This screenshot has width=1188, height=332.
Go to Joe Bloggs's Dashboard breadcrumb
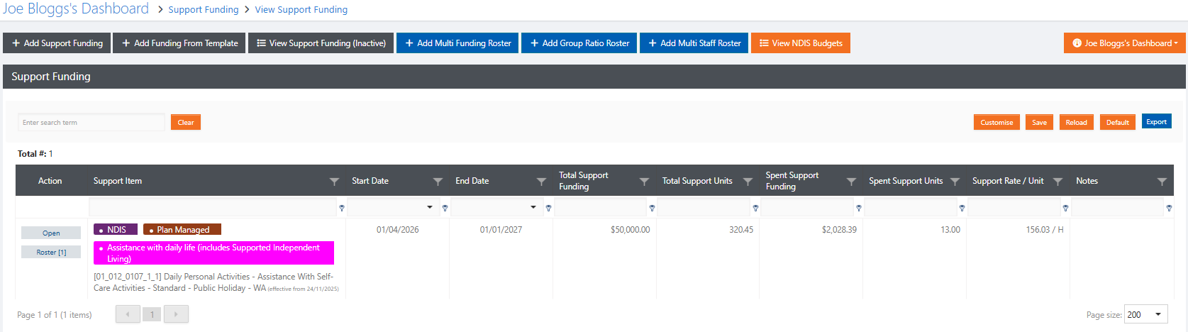pyautogui.click(x=76, y=9)
